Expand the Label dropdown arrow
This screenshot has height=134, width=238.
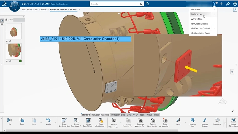pyautogui.click(x=185, y=123)
